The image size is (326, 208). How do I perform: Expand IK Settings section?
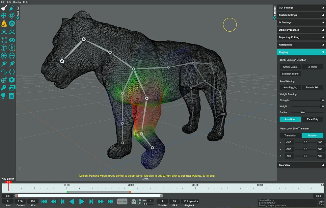[x=301, y=22]
